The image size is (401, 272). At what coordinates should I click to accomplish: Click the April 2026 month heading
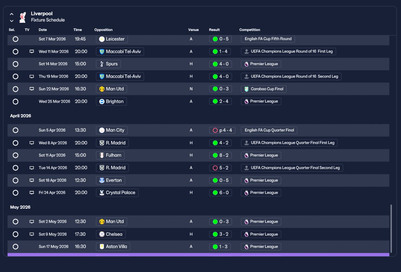[20, 116]
